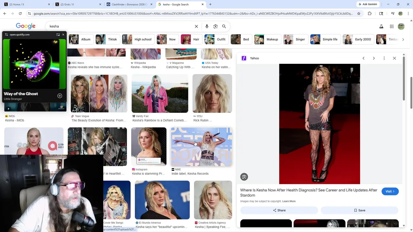
Task: Open Kesha - Wikipedia result link
Action: click(x=143, y=67)
